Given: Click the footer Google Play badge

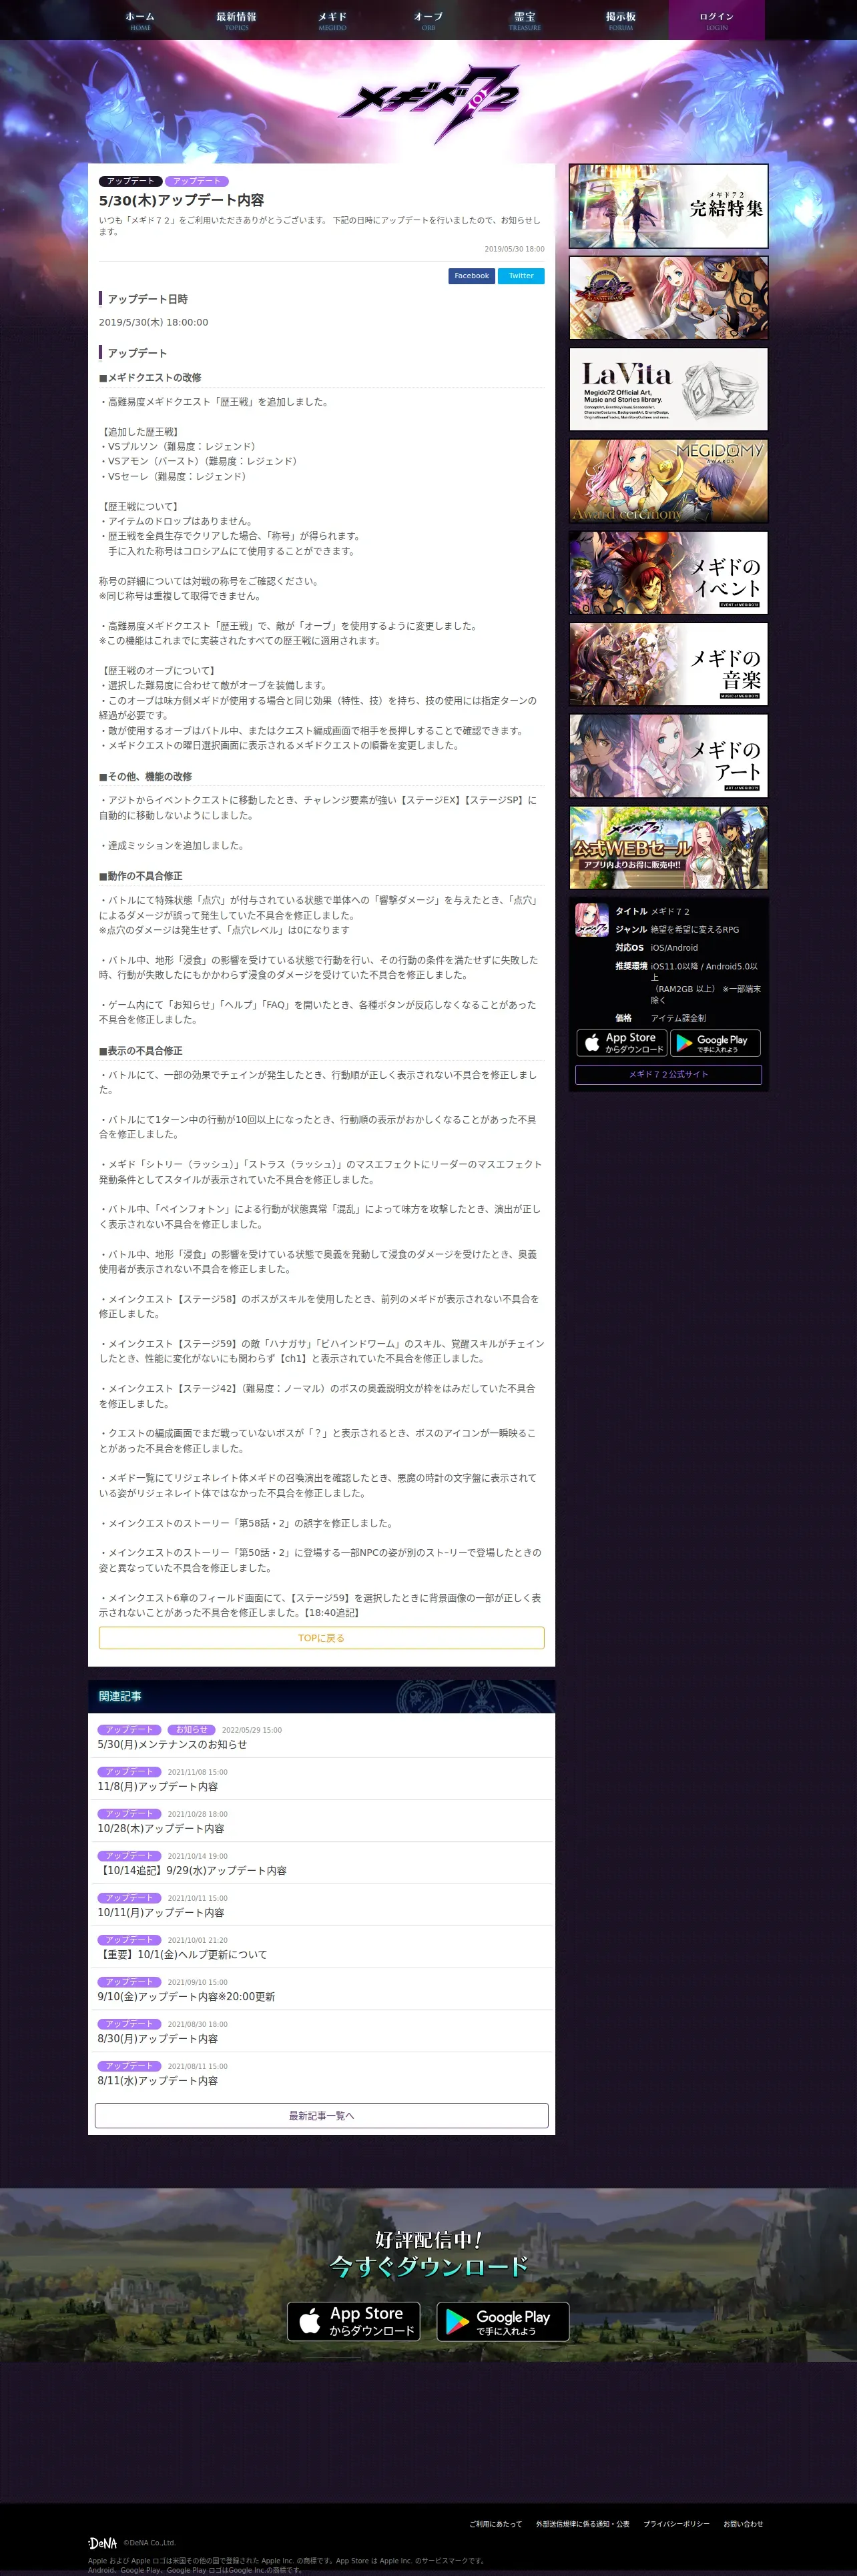Looking at the screenshot, I should (x=503, y=2322).
